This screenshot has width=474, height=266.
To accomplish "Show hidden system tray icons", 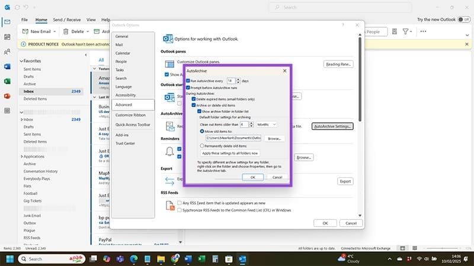I will point(390,259).
